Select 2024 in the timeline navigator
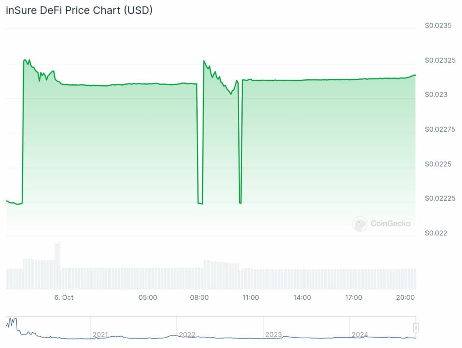Screen dimensions: 462x348 [360, 334]
